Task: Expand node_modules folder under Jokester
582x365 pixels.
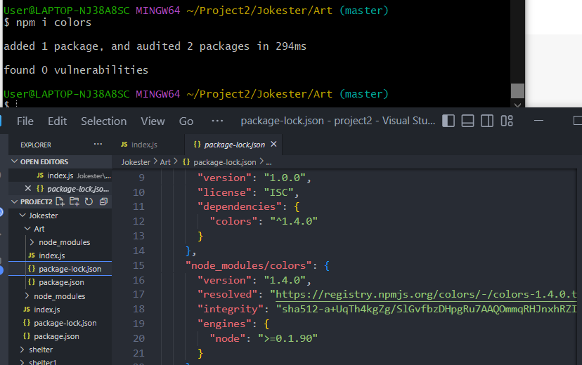Action: pos(60,296)
